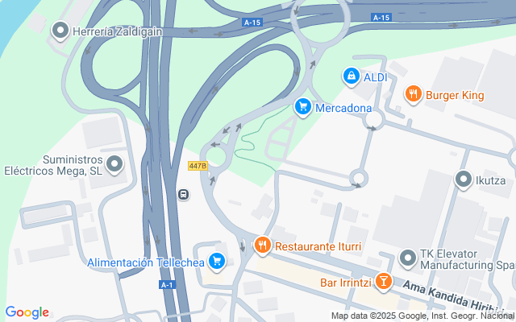
Task: Open the Mercadona shopping cart marker
Action: pos(303,107)
